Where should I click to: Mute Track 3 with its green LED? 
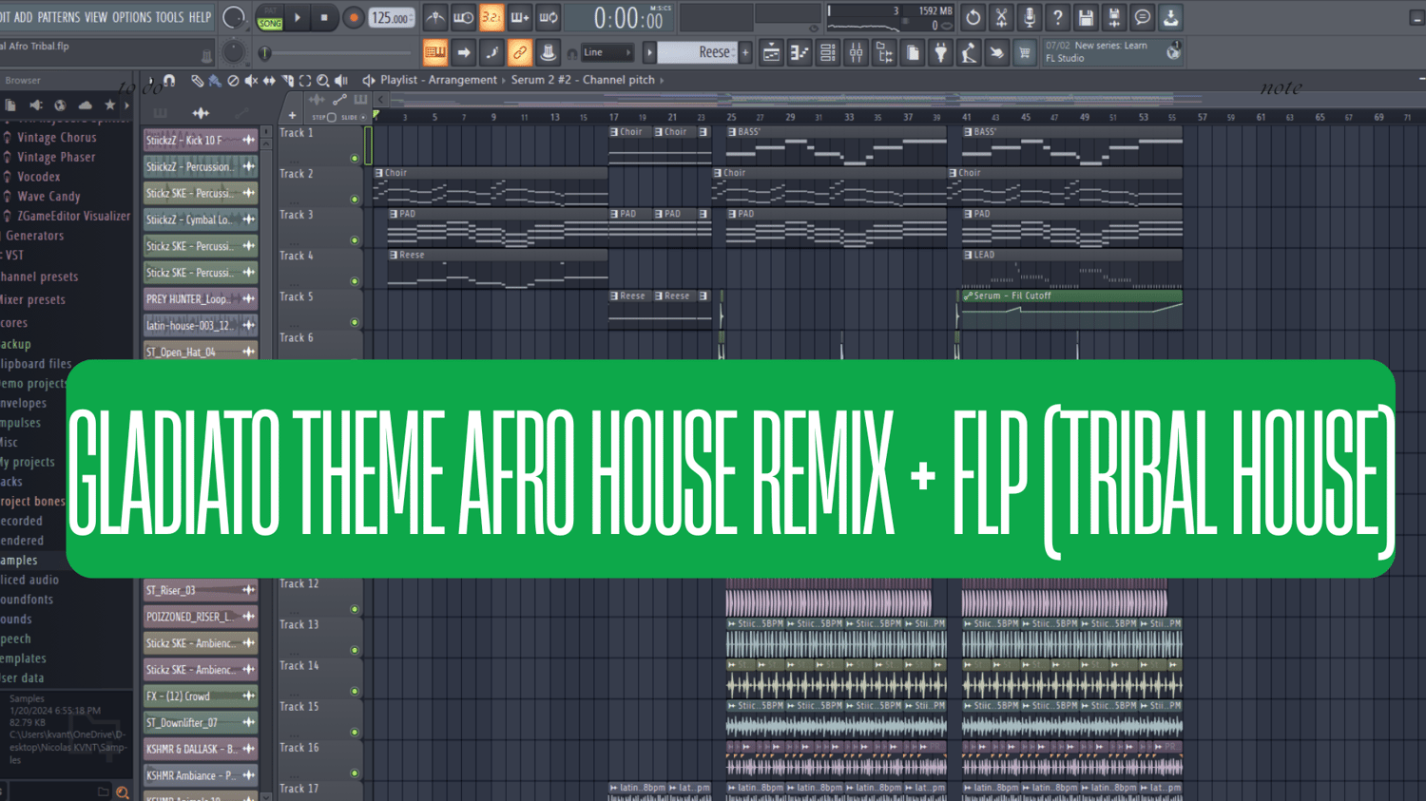coord(355,240)
